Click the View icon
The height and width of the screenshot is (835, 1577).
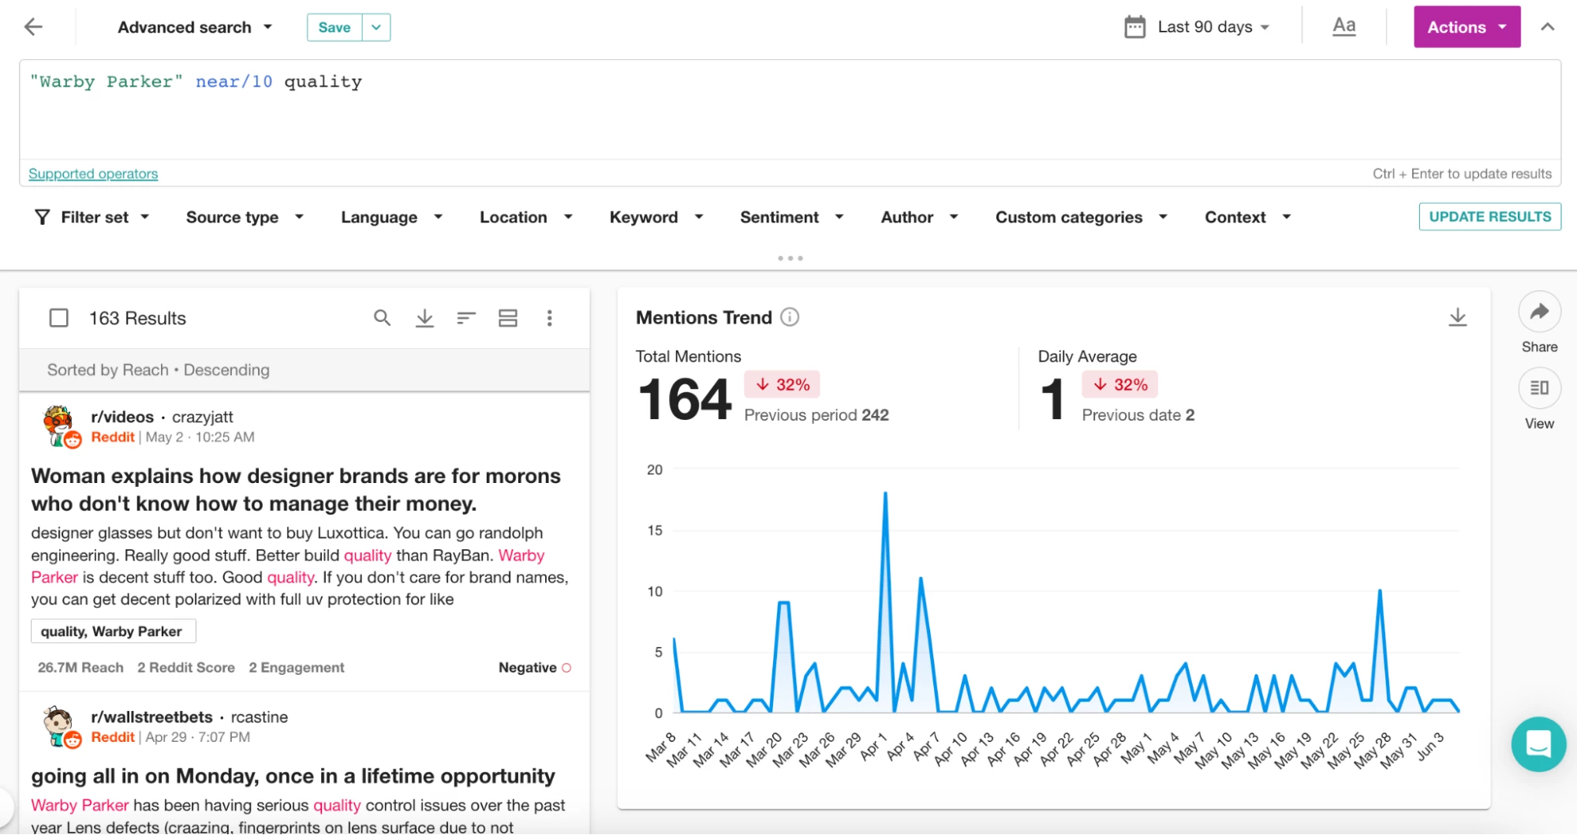point(1539,388)
